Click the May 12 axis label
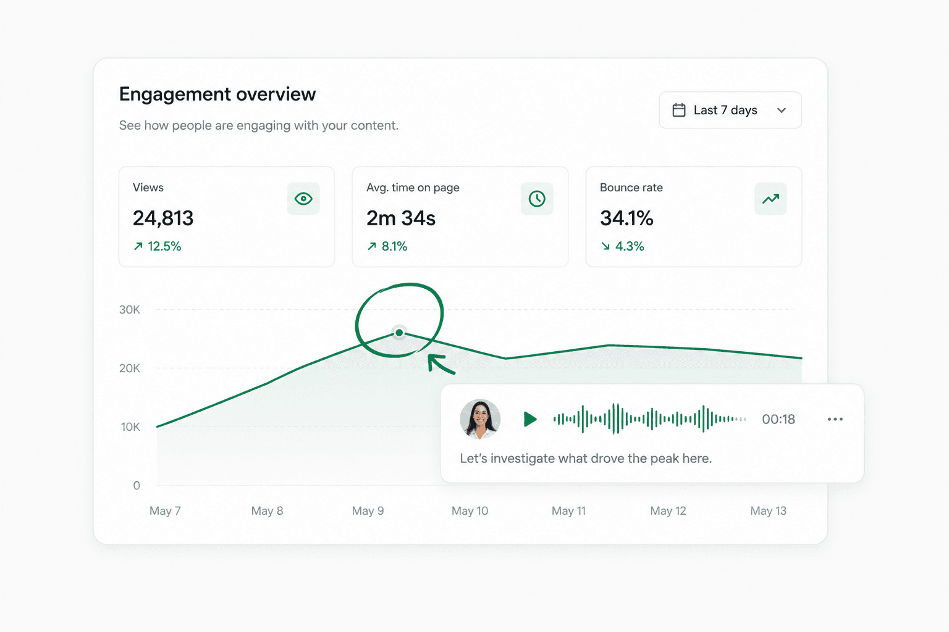Screen dimensions: 949x632 tap(668, 511)
